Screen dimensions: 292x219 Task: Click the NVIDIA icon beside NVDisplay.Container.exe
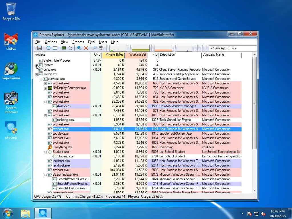point(50,88)
